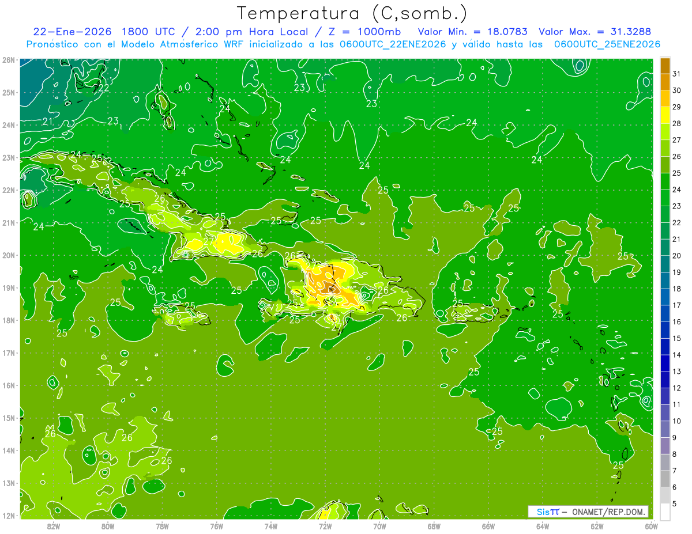Image resolution: width=692 pixels, height=534 pixels.
Task: Click the '82W' longitude axis label
Action: [53, 525]
